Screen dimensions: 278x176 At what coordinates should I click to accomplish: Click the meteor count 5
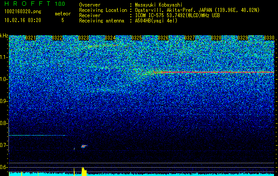coord(63,20)
